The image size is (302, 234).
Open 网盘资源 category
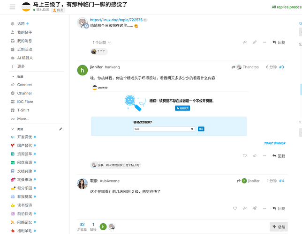(x=24, y=162)
